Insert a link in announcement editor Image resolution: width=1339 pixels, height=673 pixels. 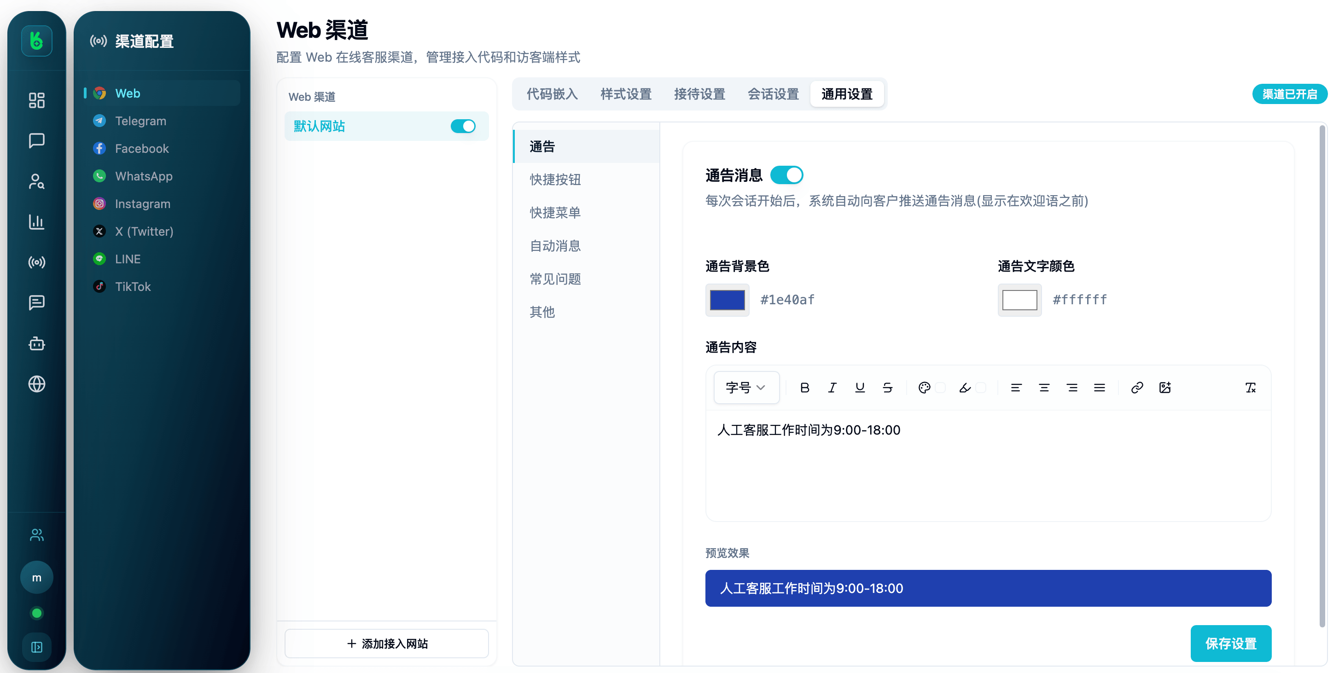pos(1137,388)
